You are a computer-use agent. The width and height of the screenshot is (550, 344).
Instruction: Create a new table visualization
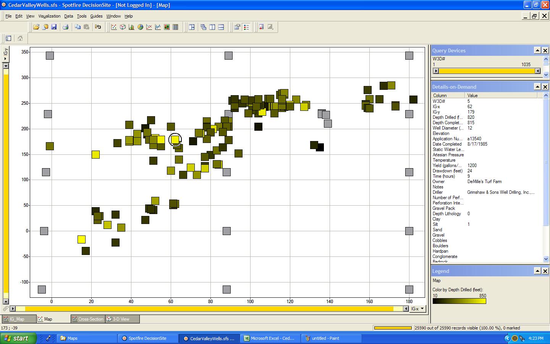(175, 27)
